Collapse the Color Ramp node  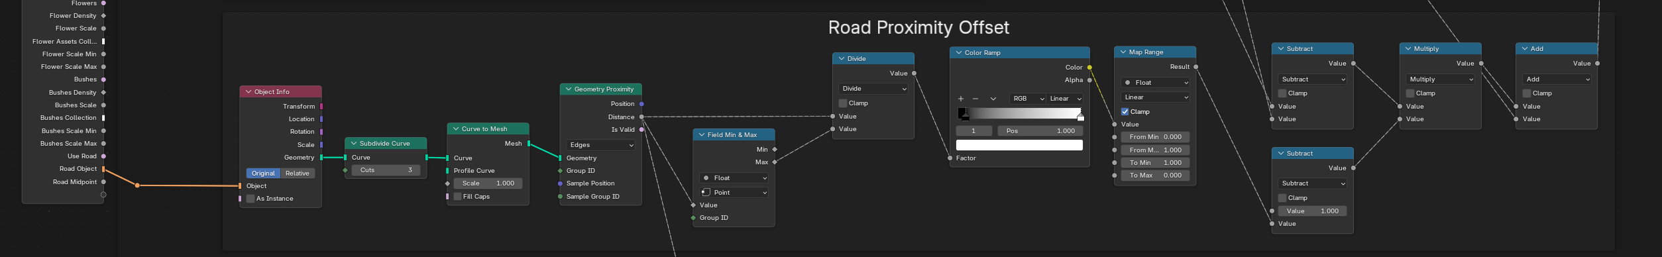click(959, 53)
